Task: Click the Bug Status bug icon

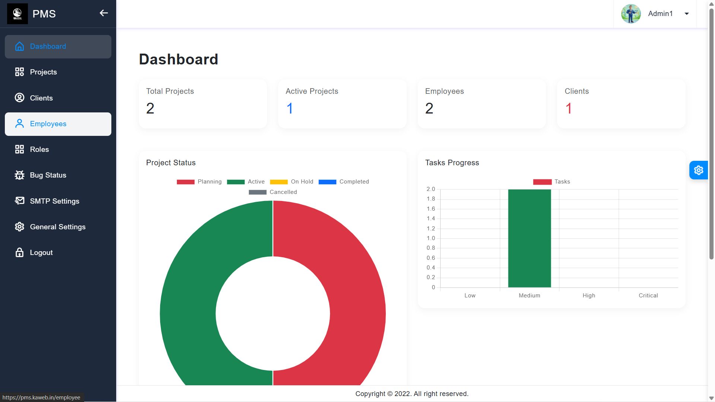Action: 19,175
